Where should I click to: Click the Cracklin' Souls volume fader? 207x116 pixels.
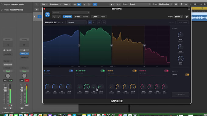tap(5, 89)
